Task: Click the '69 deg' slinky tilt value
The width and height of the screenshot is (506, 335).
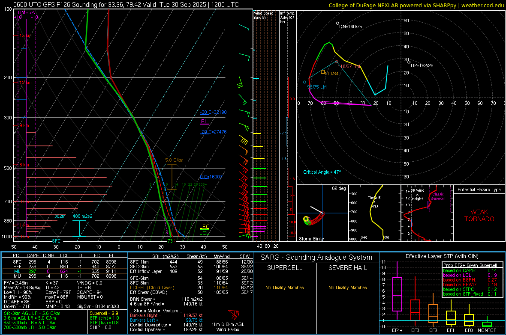Action: coord(339,188)
